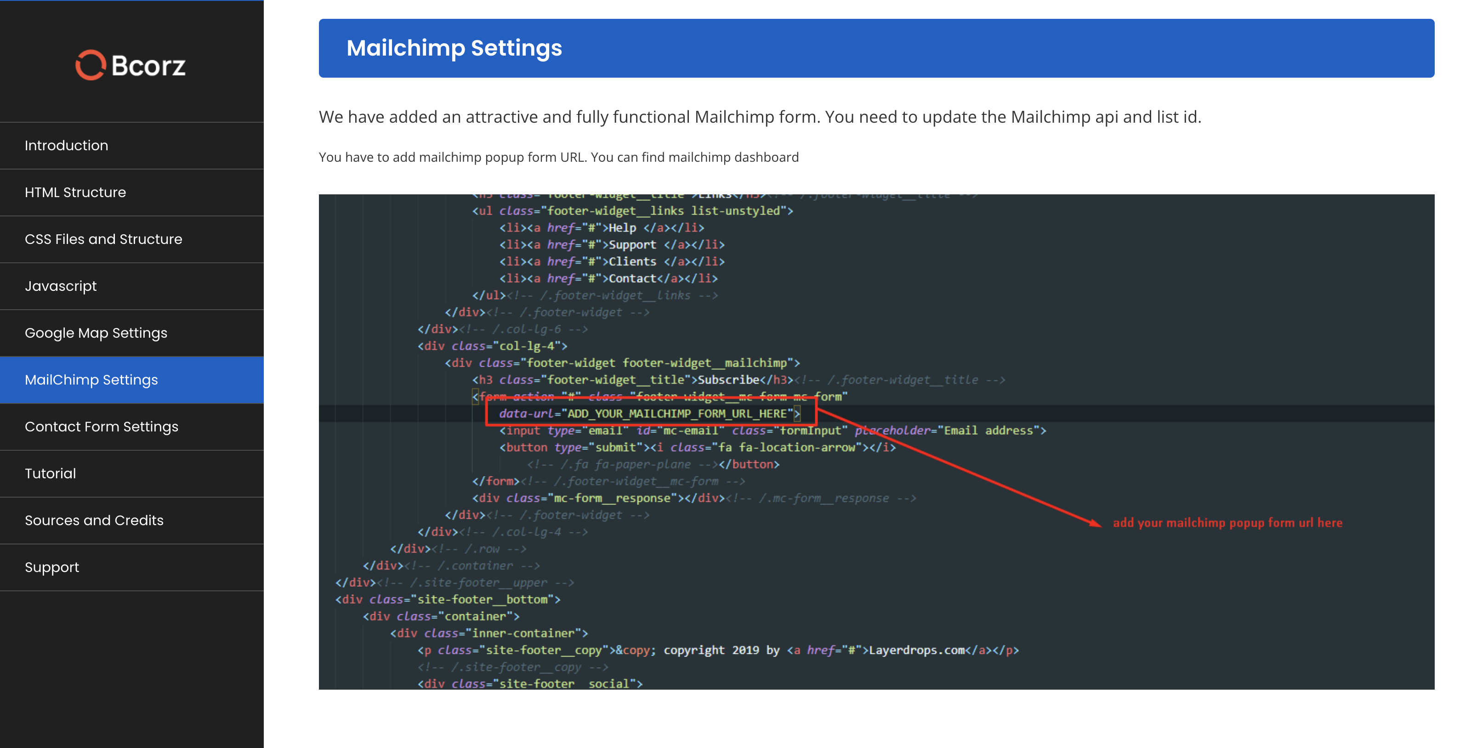
Task: Click the Mailchimp Settings header banner
Action: point(876,48)
